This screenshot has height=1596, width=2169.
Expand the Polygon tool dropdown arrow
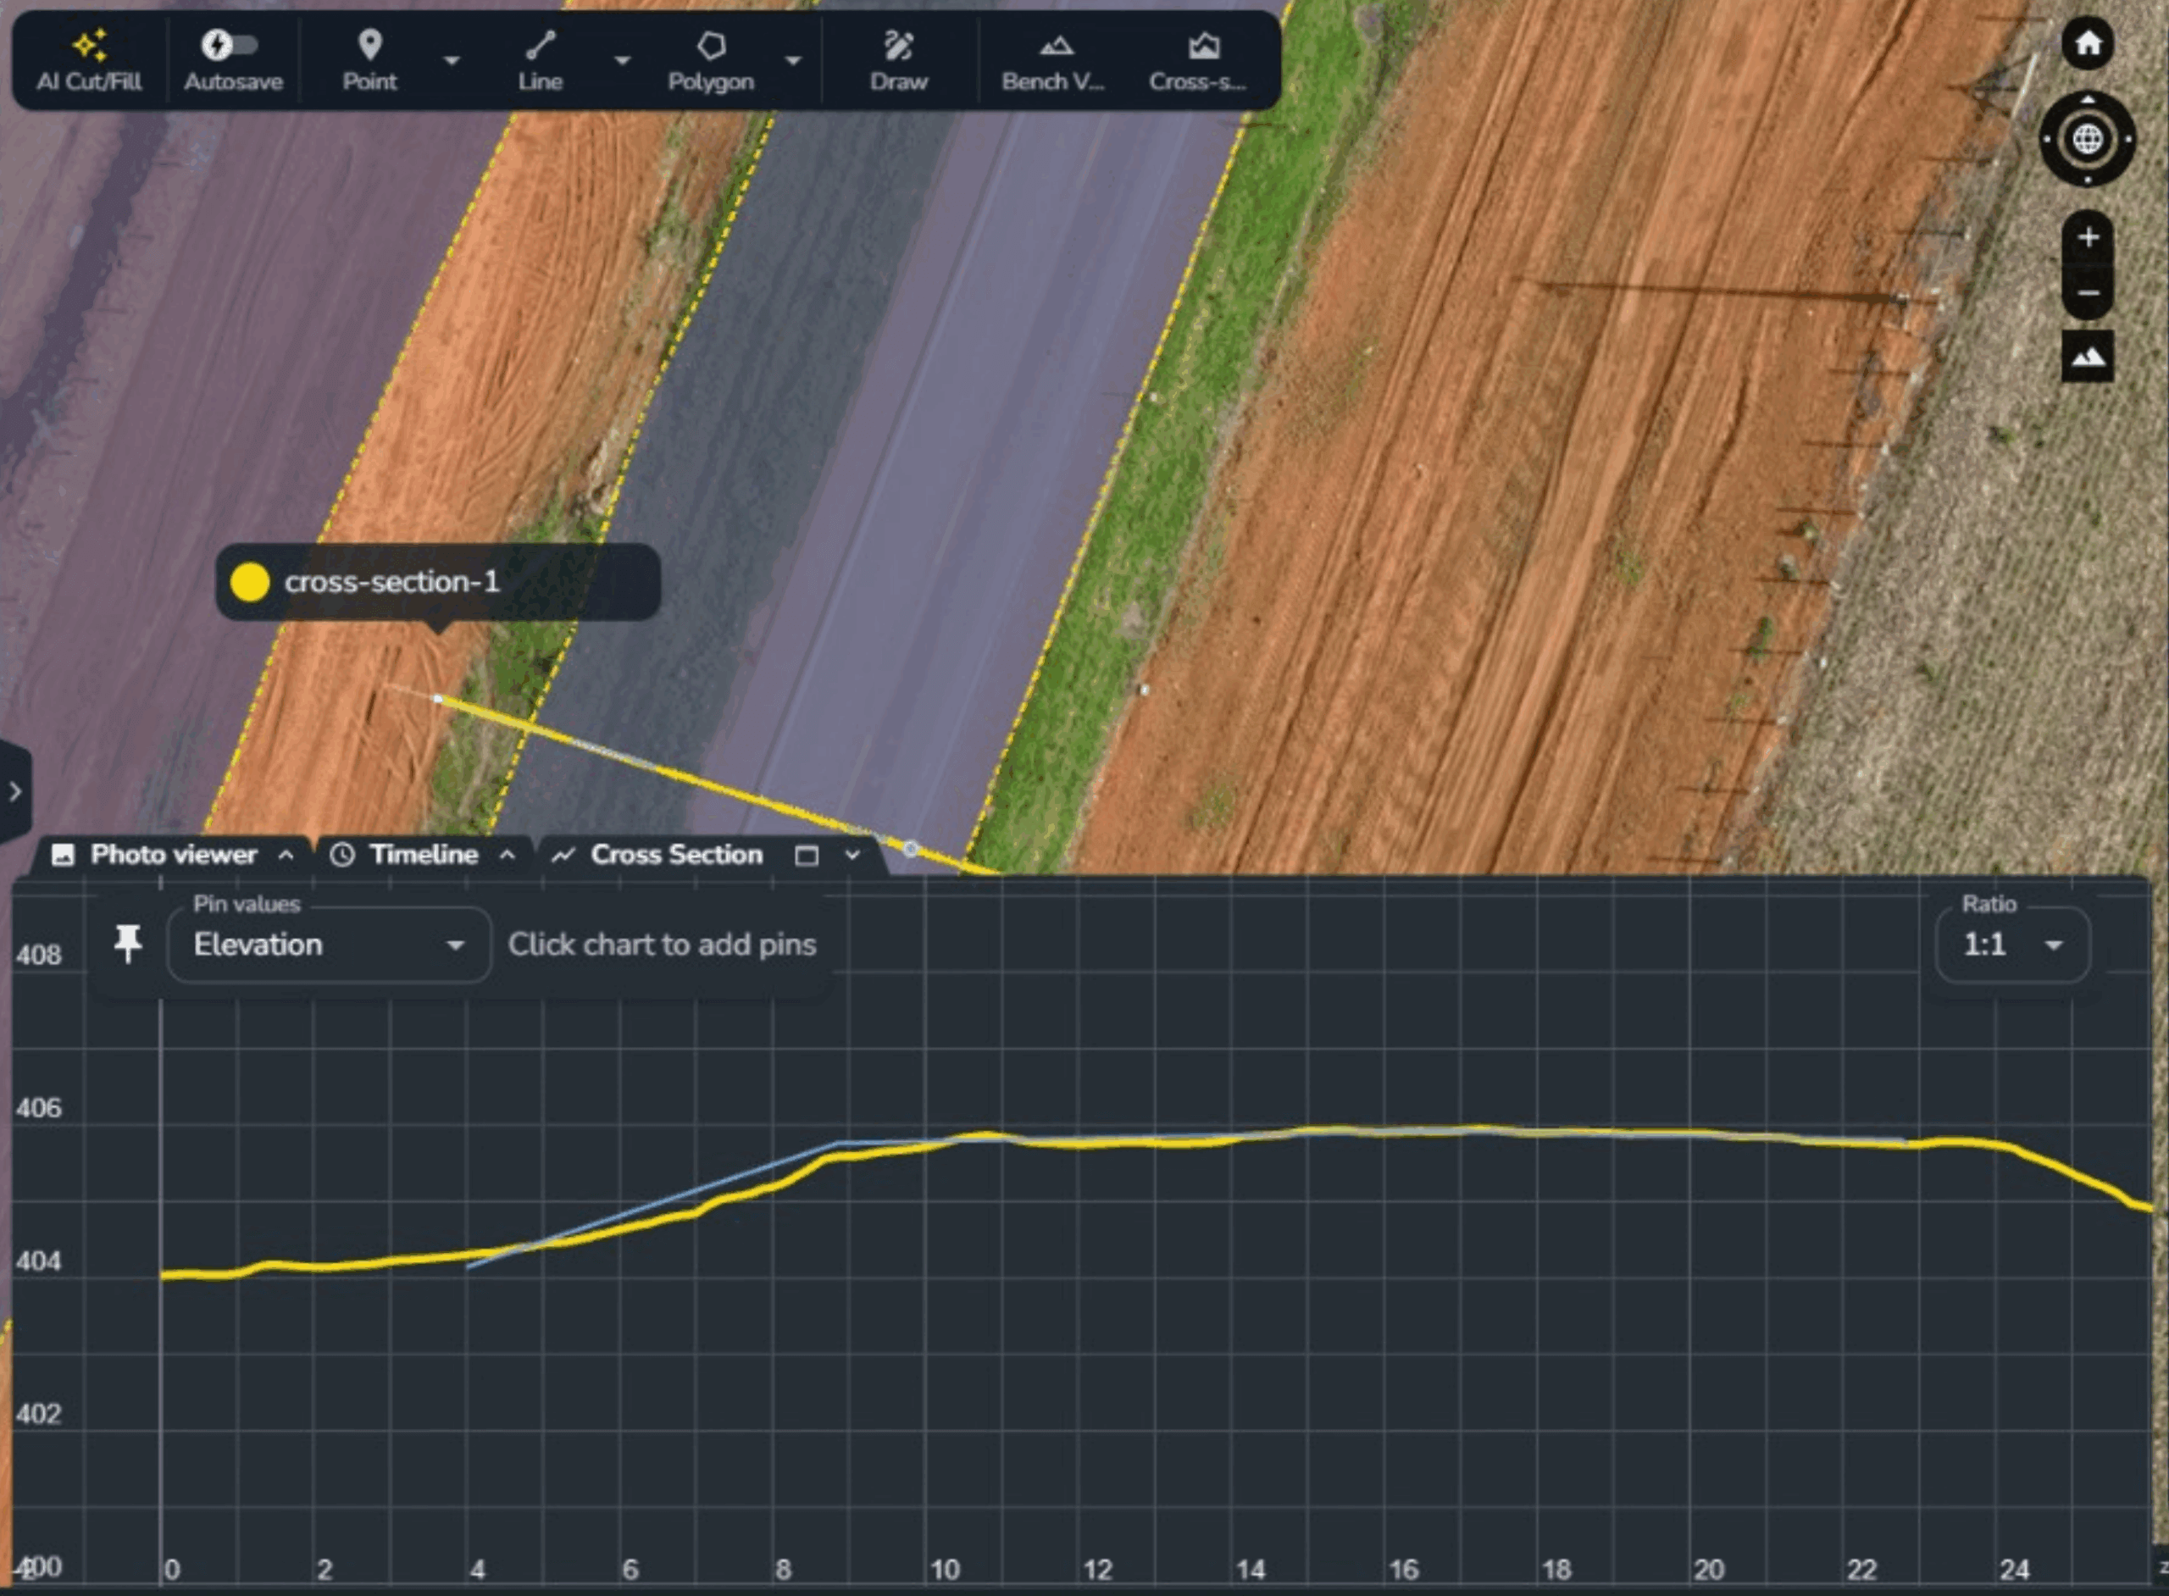[x=793, y=60]
